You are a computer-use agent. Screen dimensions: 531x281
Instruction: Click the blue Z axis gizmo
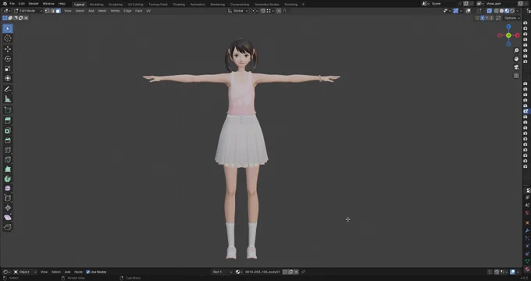pyautogui.click(x=508, y=27)
